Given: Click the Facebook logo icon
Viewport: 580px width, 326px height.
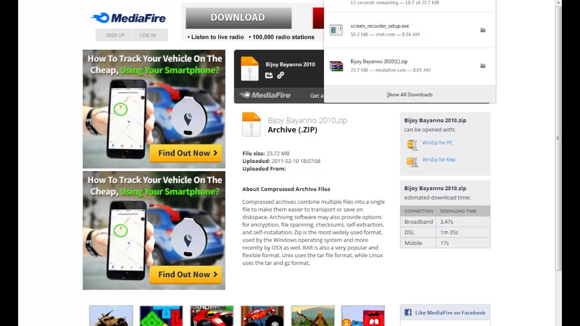Looking at the screenshot, I should (x=408, y=312).
